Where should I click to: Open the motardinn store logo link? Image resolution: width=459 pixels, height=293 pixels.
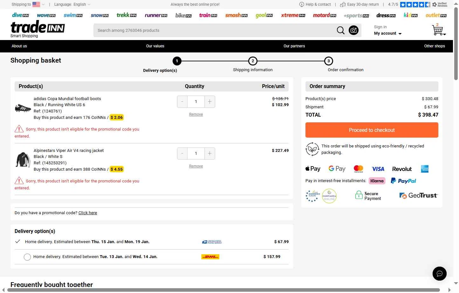coord(325,15)
